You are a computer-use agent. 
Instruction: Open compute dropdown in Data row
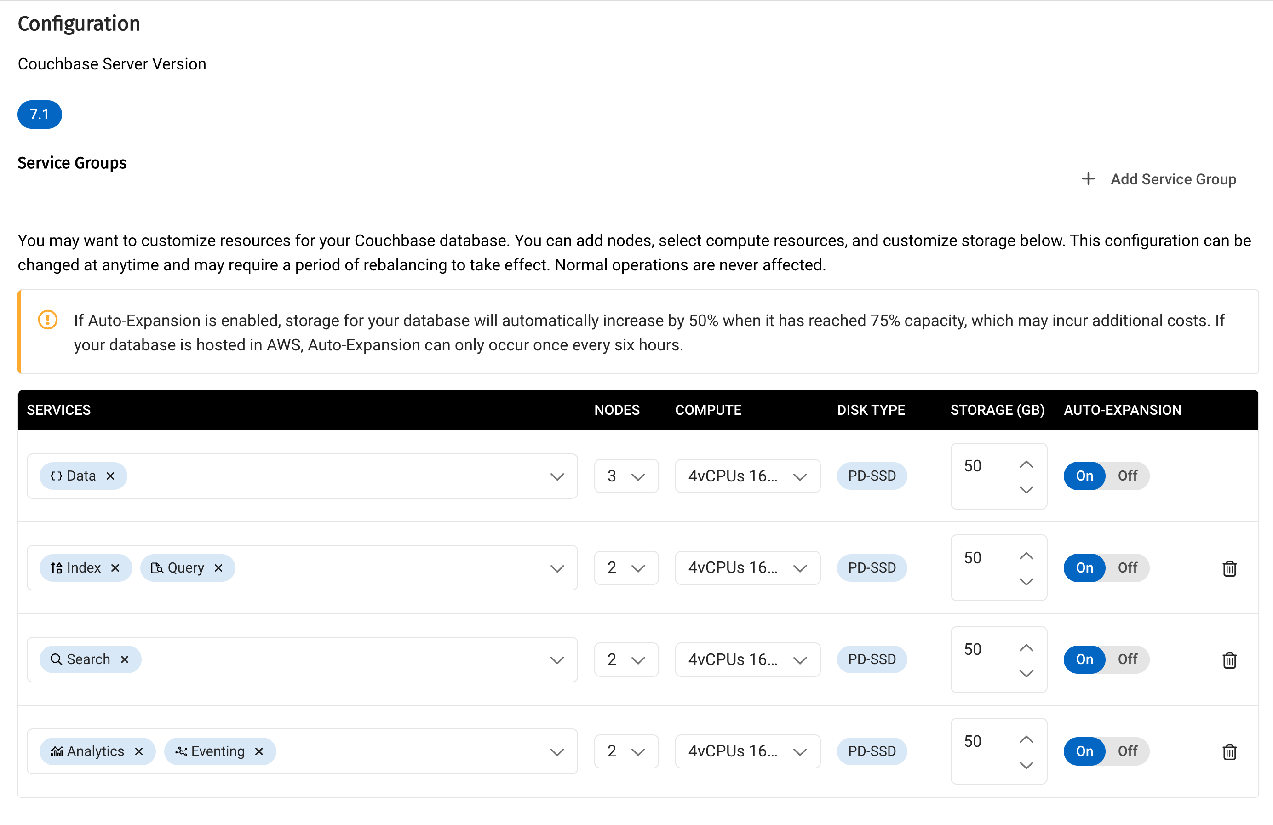(x=748, y=476)
